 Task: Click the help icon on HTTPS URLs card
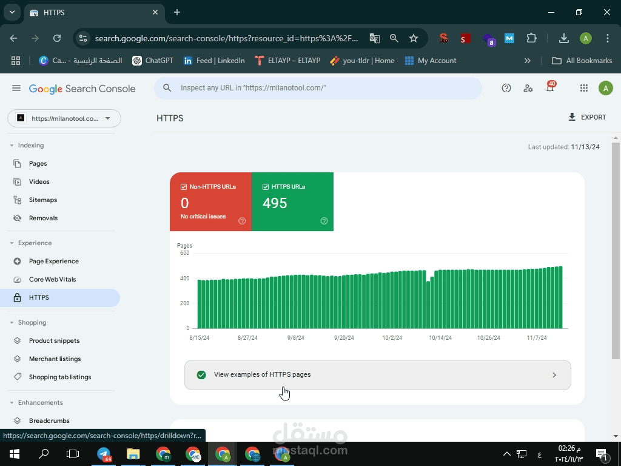point(324,221)
